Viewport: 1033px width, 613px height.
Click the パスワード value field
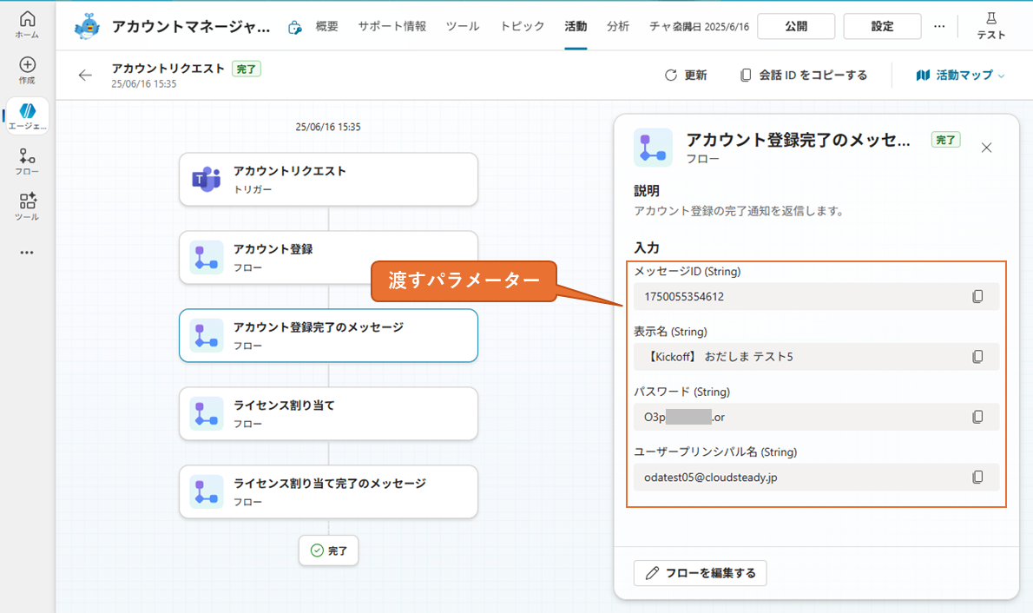point(816,417)
